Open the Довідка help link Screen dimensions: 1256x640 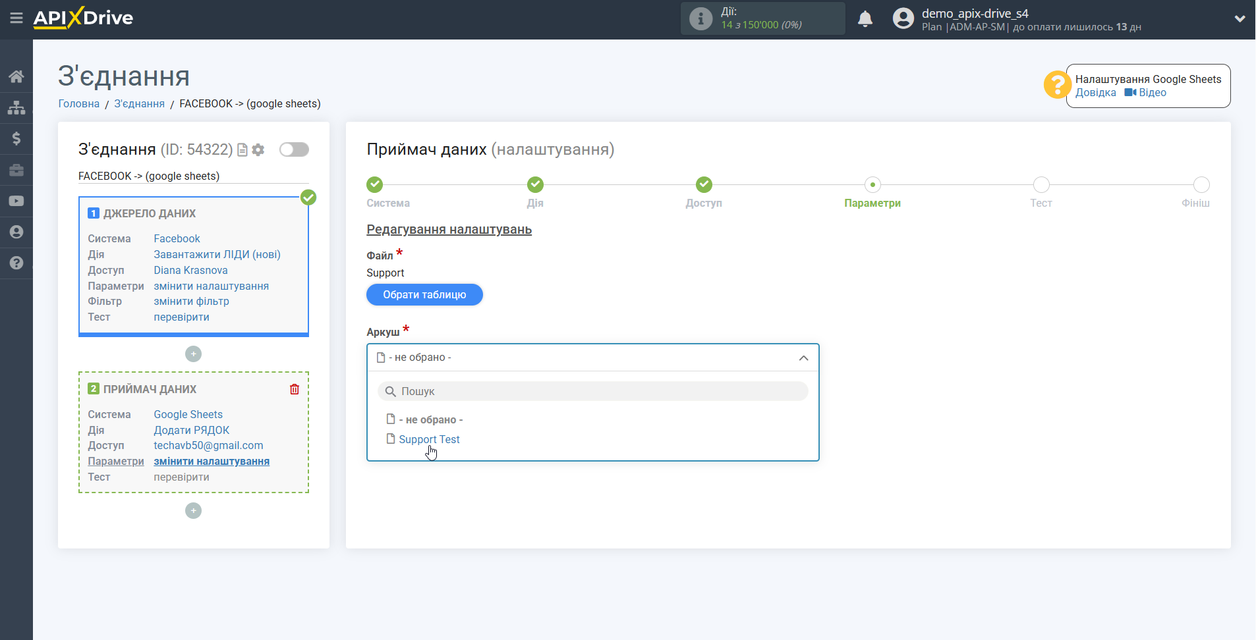(x=1096, y=93)
